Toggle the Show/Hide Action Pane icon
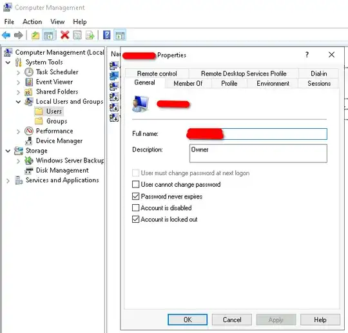 tap(120, 35)
